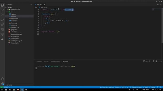The image size is (163, 91).
Task: Open tsconfig.node.json file
Action: (16, 41)
